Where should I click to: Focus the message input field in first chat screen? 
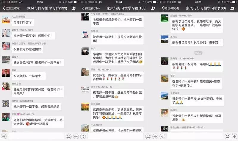(36, 137)
